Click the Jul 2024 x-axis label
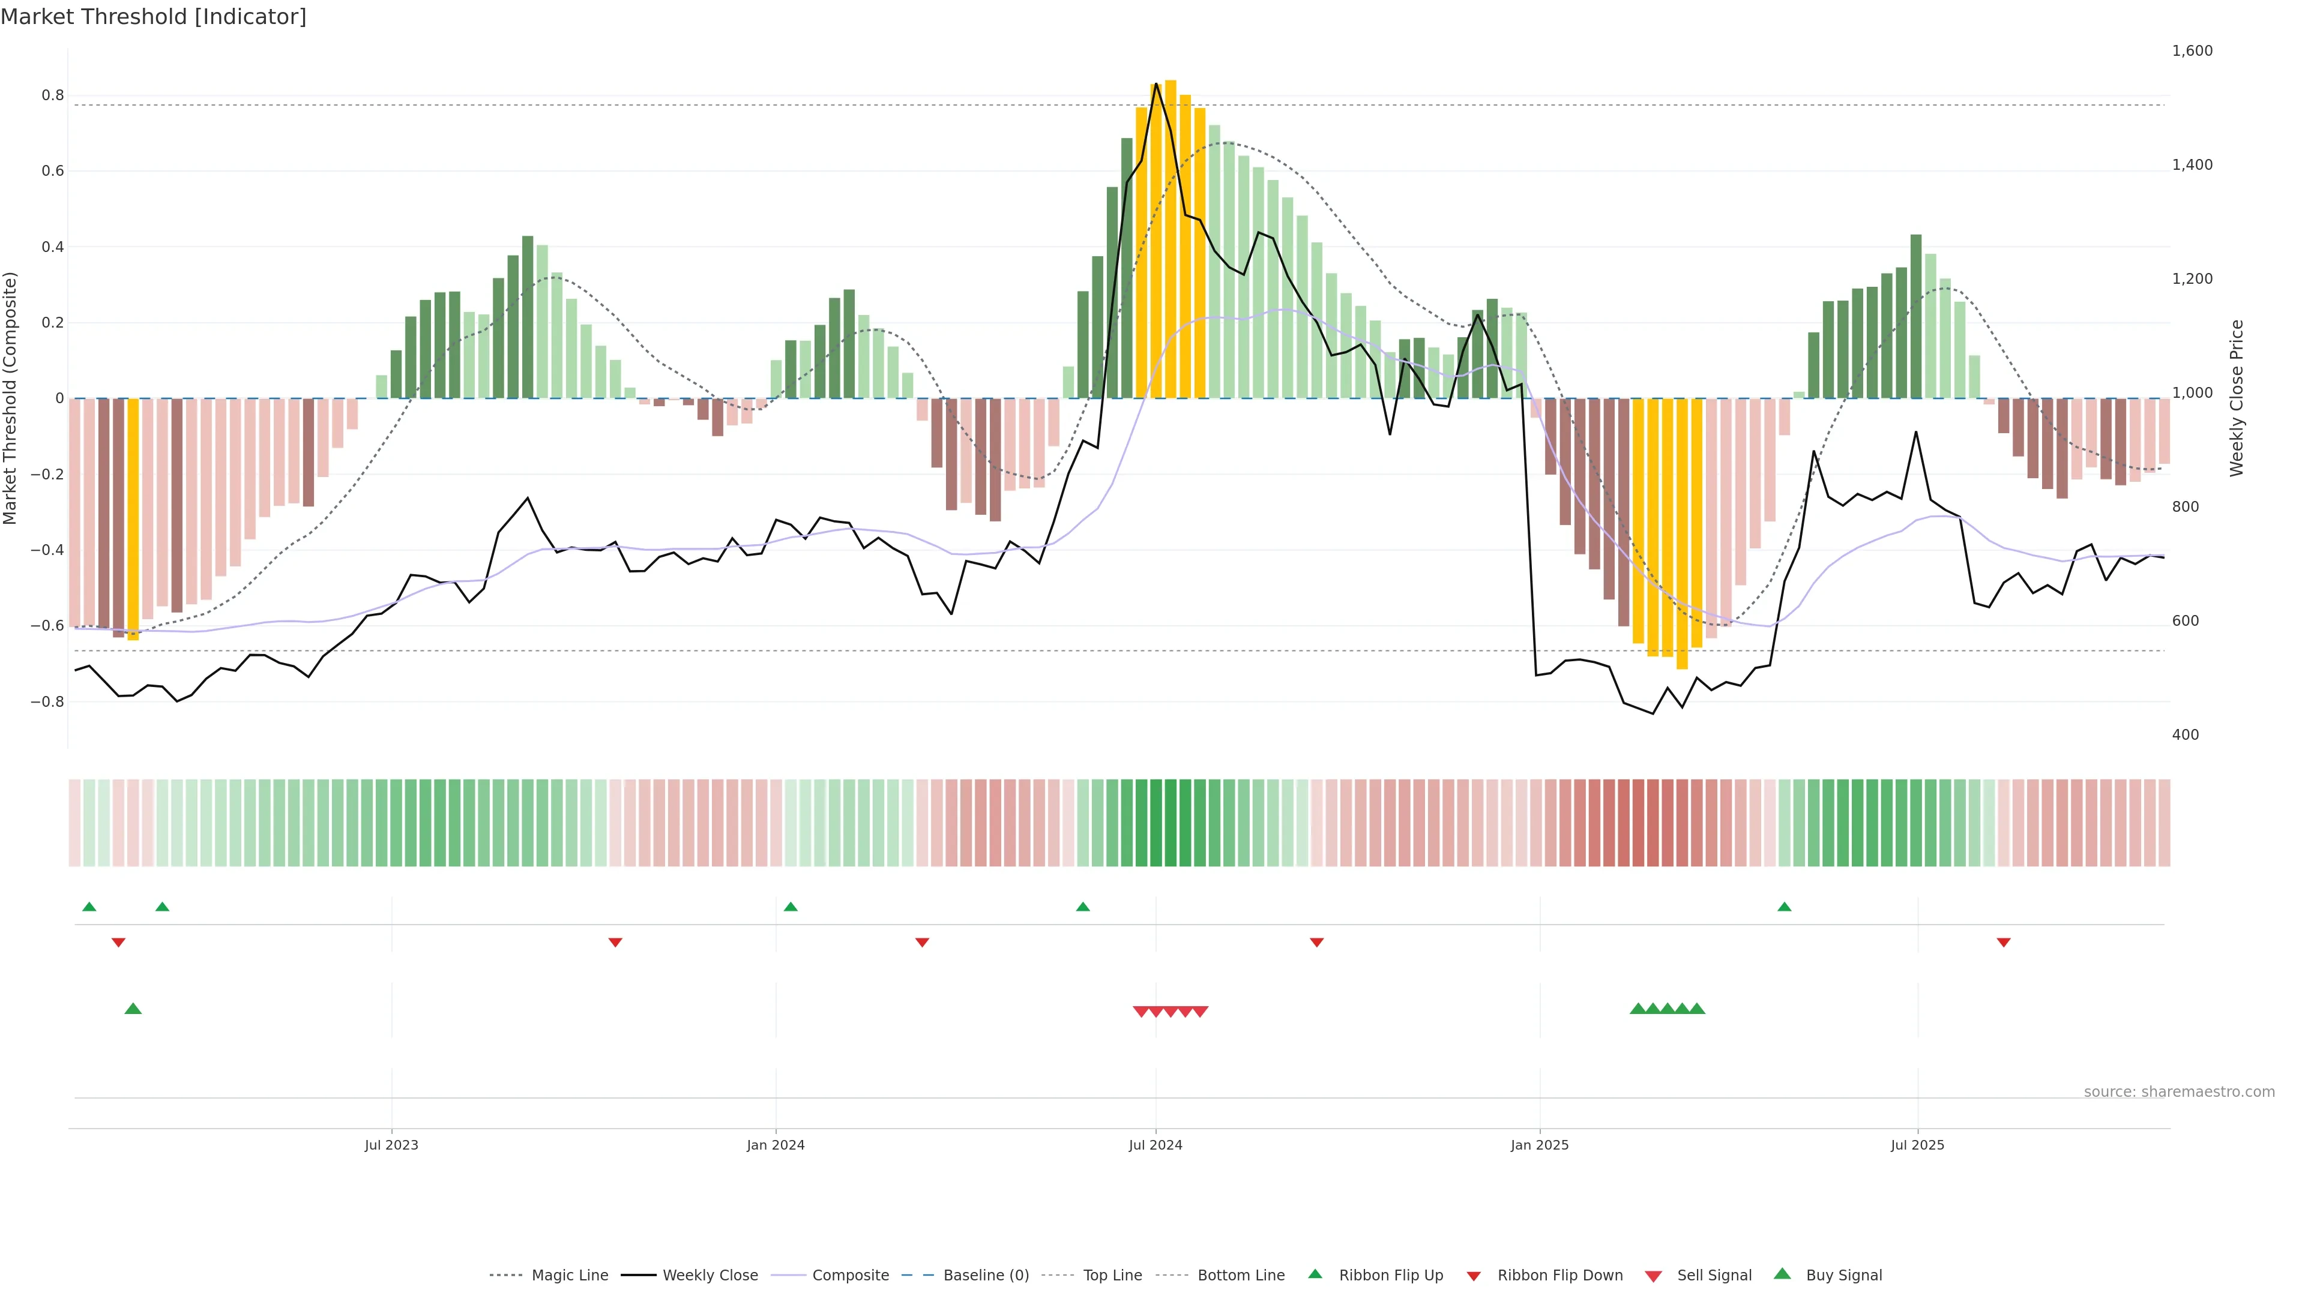Viewport: 2305px width, 1296px height. [x=1155, y=1145]
